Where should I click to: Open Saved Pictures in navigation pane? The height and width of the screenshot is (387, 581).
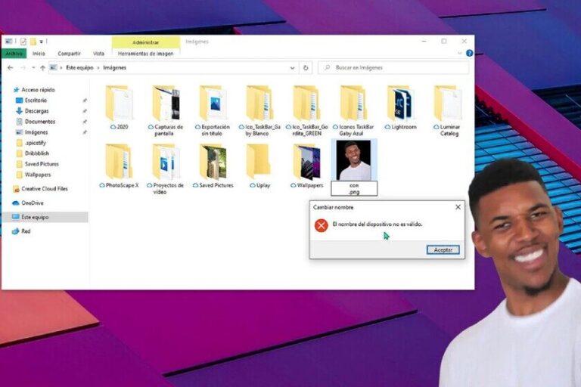click(x=37, y=164)
